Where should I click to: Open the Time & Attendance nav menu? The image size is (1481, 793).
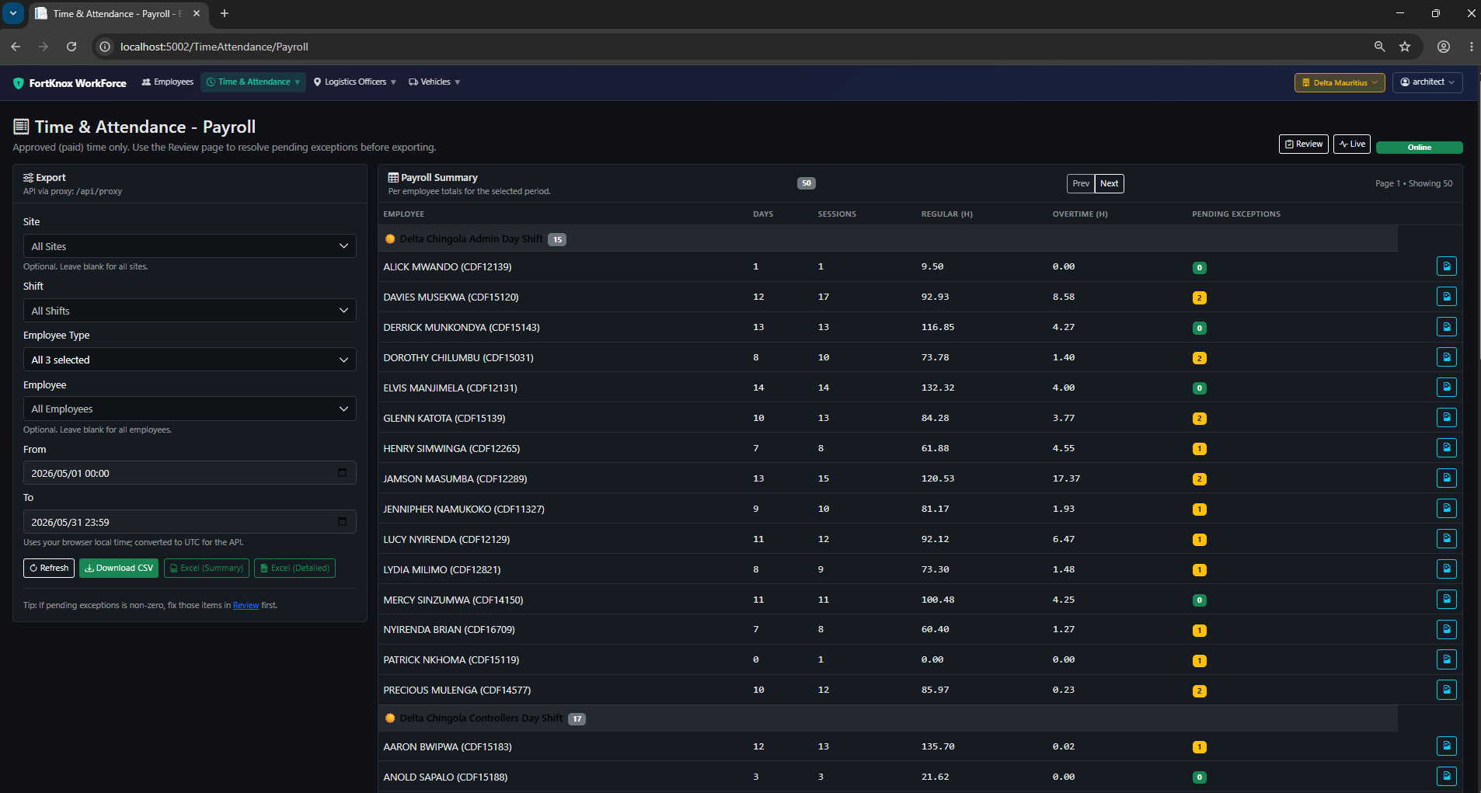pyautogui.click(x=253, y=82)
